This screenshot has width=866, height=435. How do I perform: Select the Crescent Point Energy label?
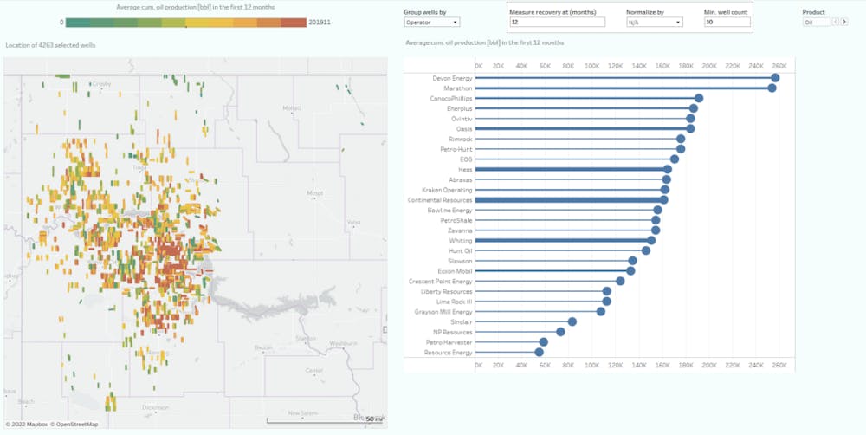tap(441, 282)
